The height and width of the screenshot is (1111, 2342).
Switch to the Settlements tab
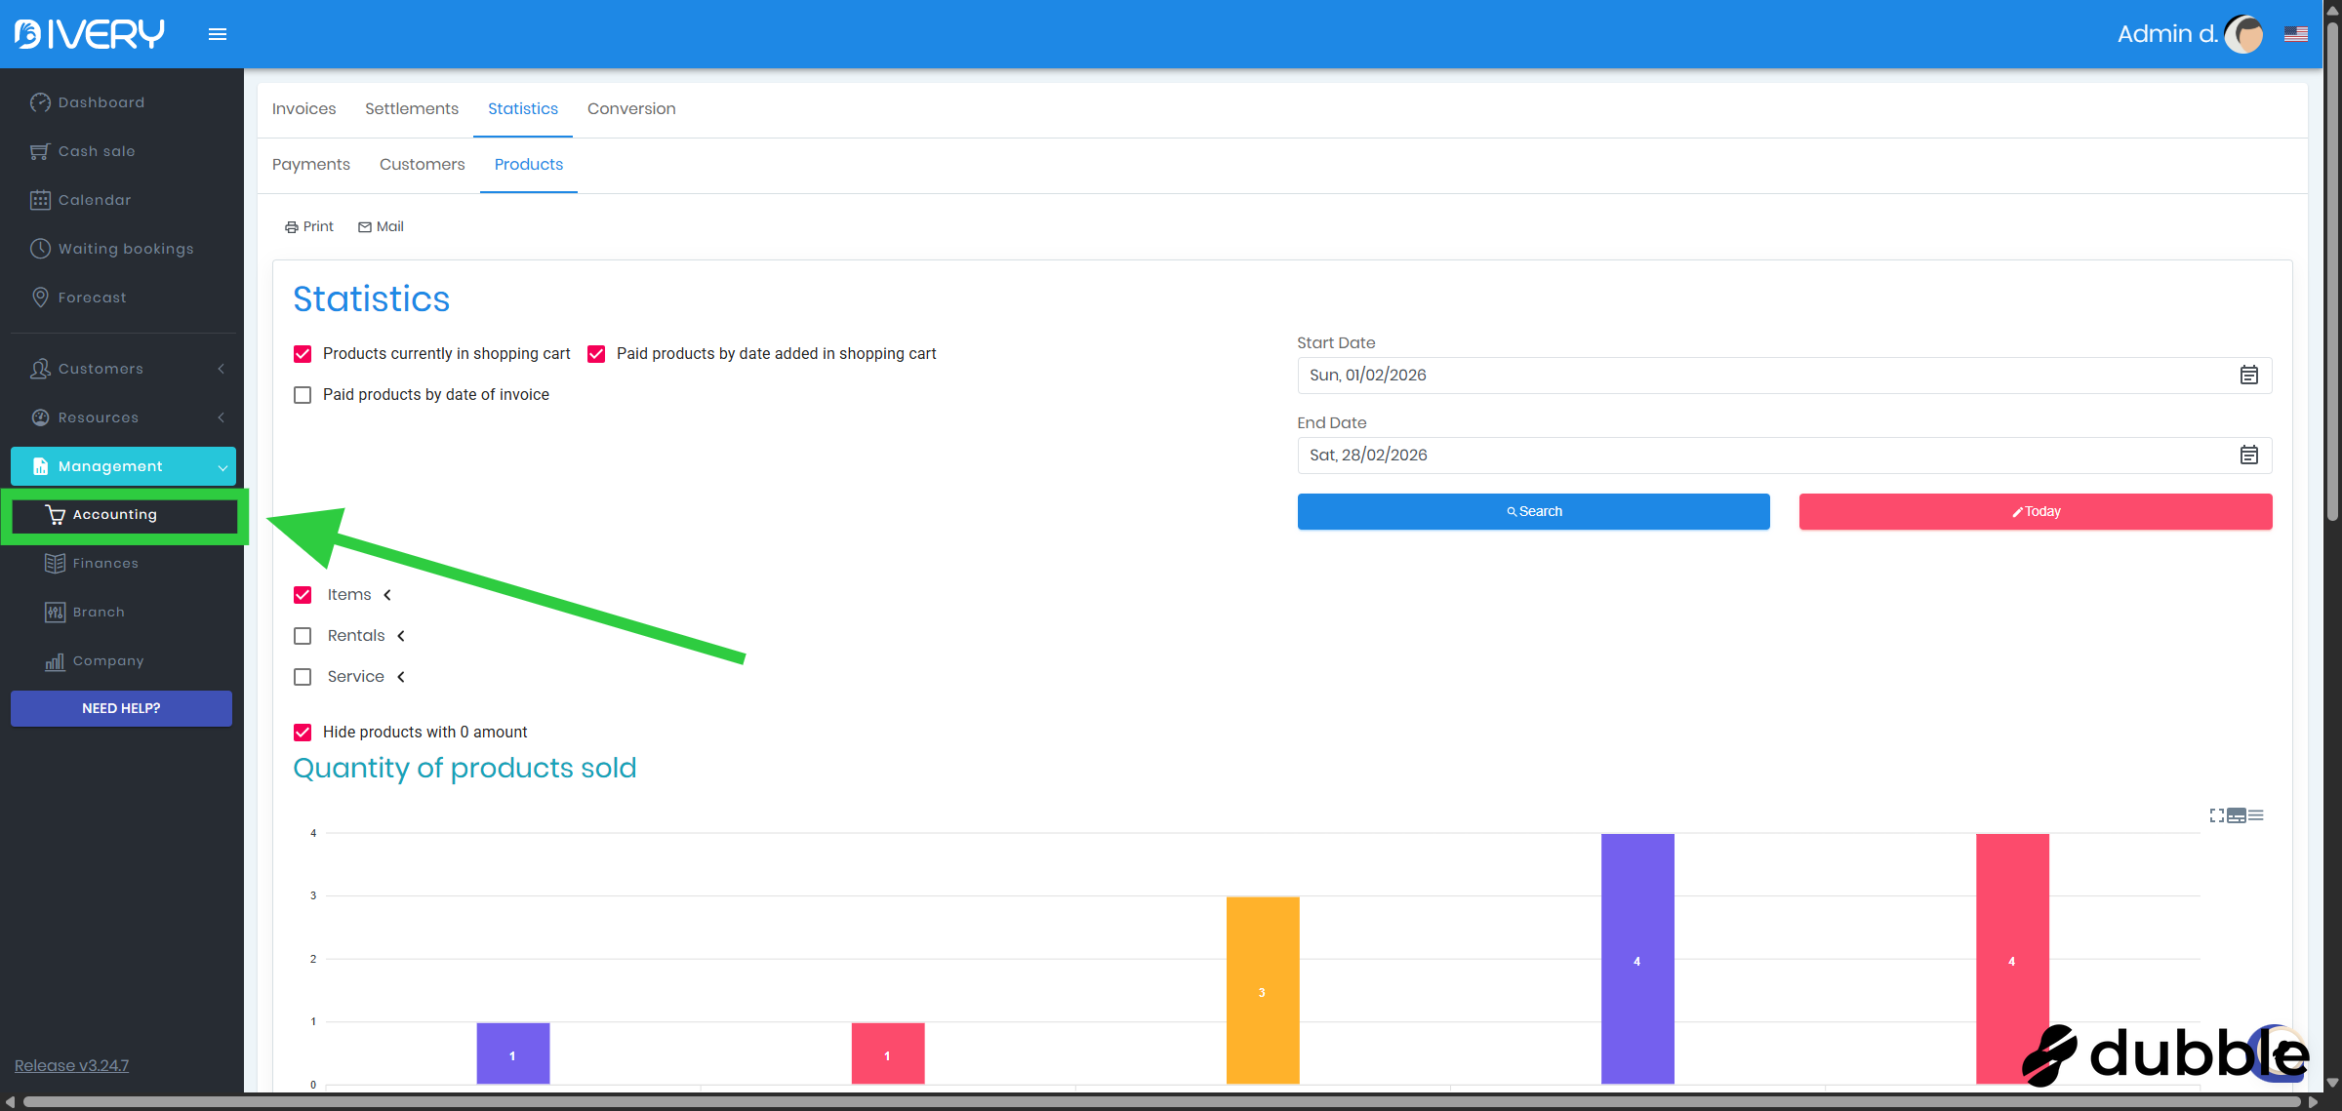click(411, 109)
